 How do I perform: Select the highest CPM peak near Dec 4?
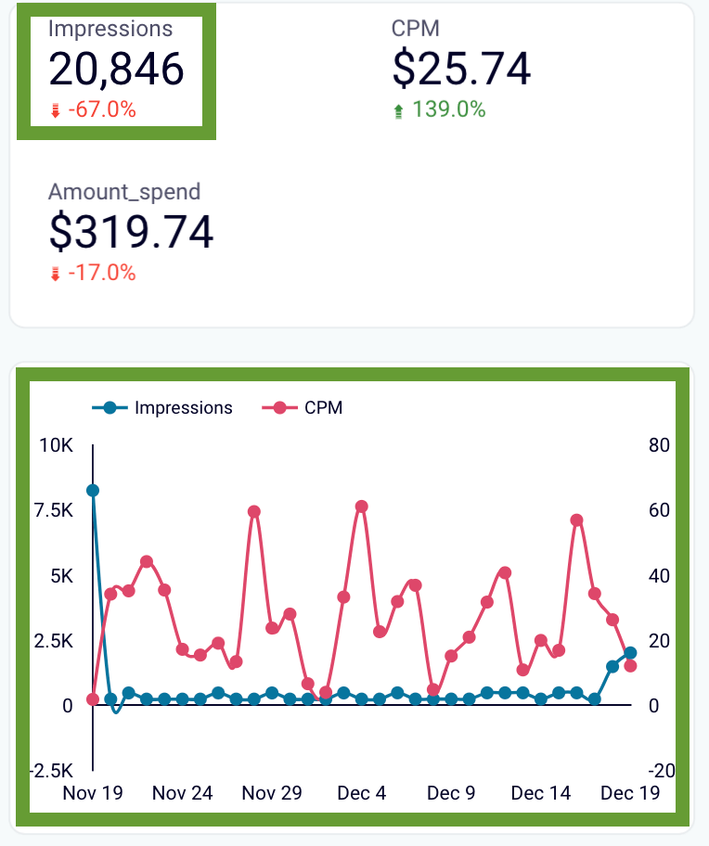tap(362, 506)
